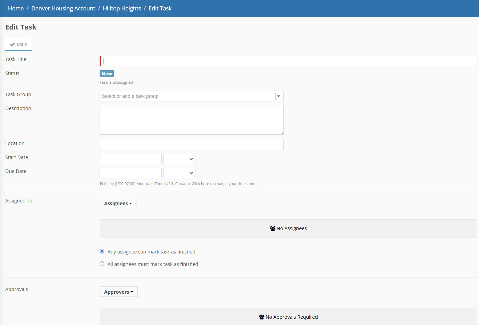
Task: Open the Due Date time dropdown
Action: coord(179,173)
